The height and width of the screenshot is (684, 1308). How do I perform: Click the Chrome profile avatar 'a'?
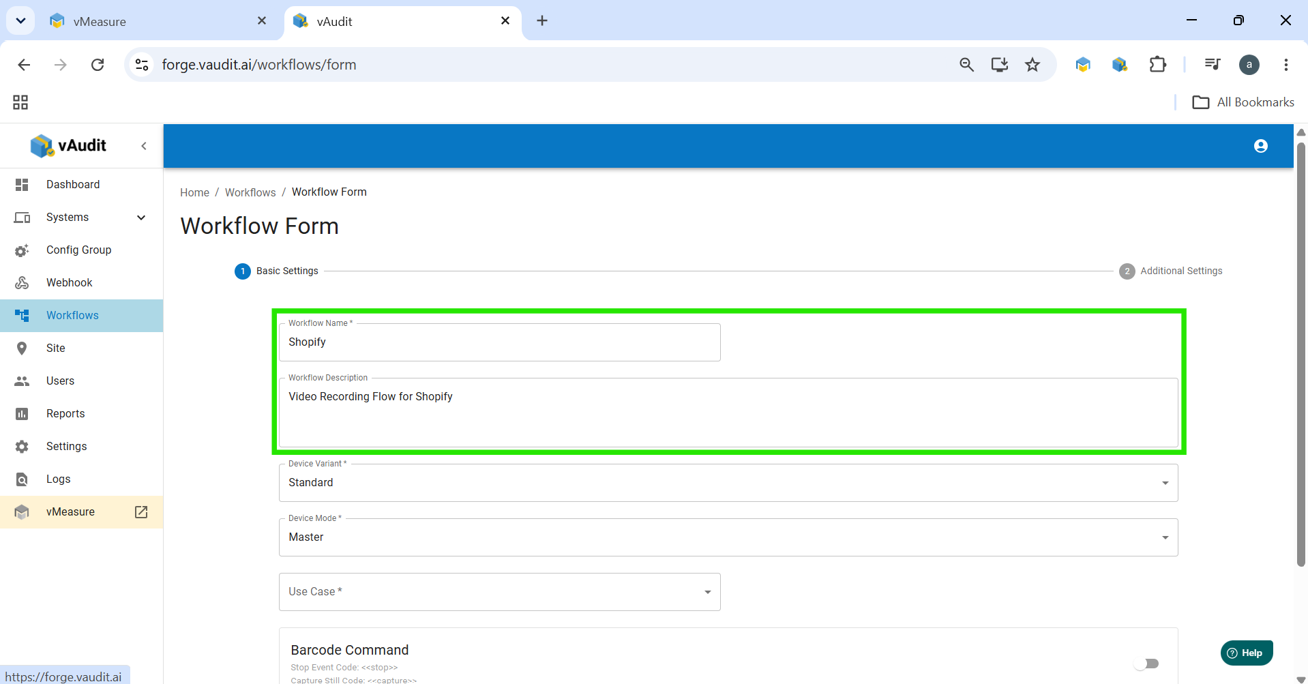[x=1249, y=65]
